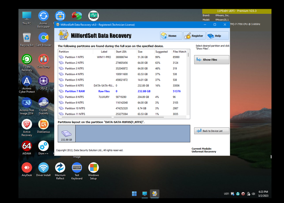Click the 232.88 GB disk thumbnail
This screenshot has width=284, height=203.
[x=66, y=134]
